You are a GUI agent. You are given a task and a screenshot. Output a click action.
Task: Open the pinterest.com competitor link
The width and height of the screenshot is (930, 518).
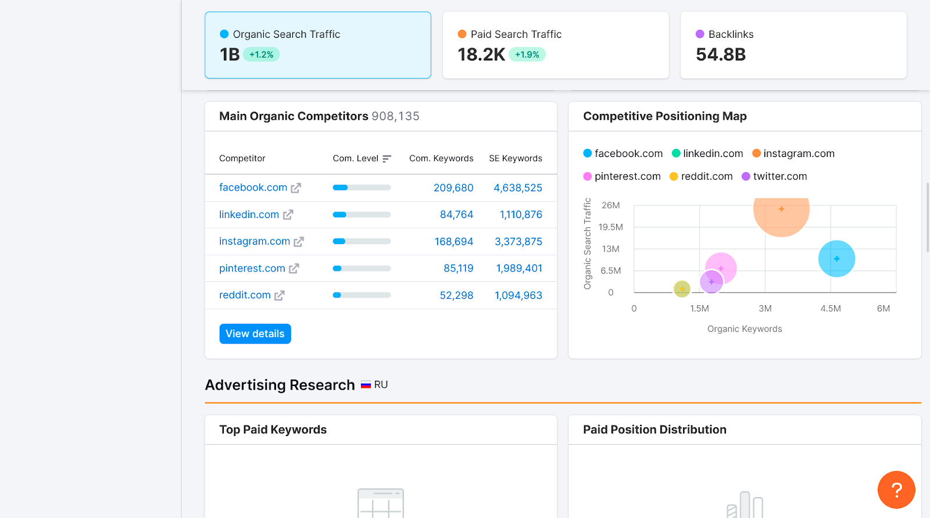tap(252, 268)
